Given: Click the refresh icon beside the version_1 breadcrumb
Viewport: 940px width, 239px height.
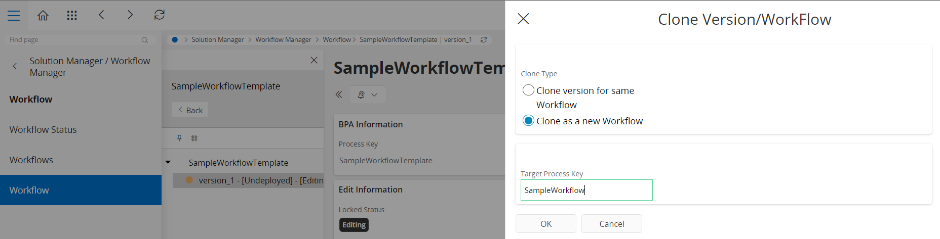Looking at the screenshot, I should point(484,39).
